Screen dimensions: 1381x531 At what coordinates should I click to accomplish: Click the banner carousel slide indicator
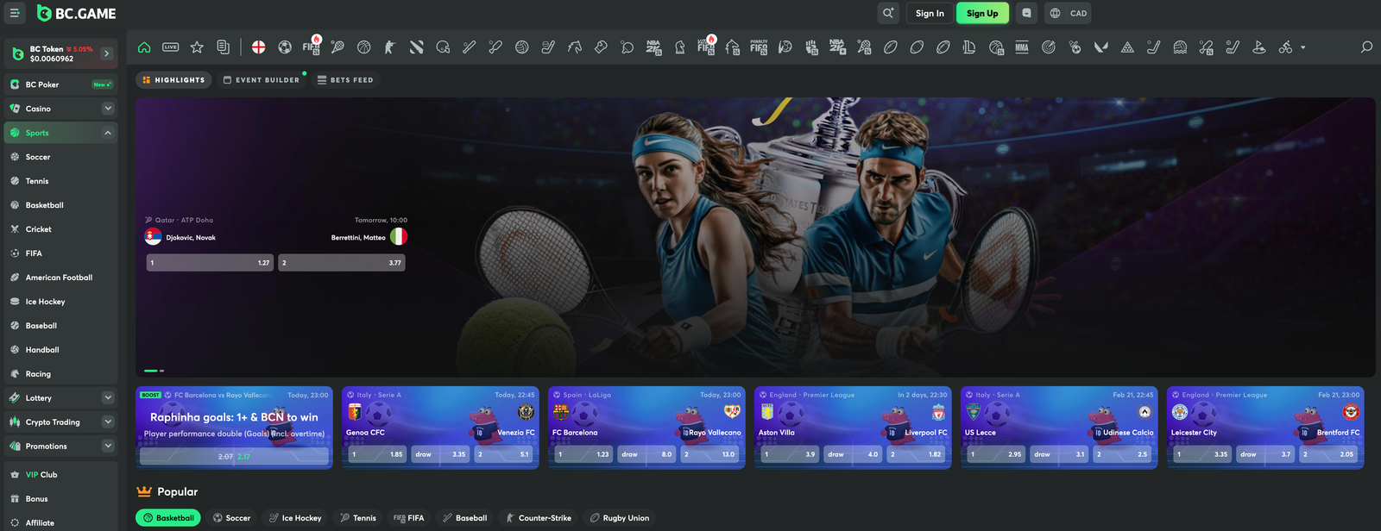tap(154, 371)
